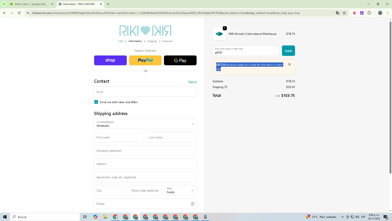This screenshot has width=392, height=221.
Task: Open the Extensions puzzle-piece menu
Action: pos(369,13)
